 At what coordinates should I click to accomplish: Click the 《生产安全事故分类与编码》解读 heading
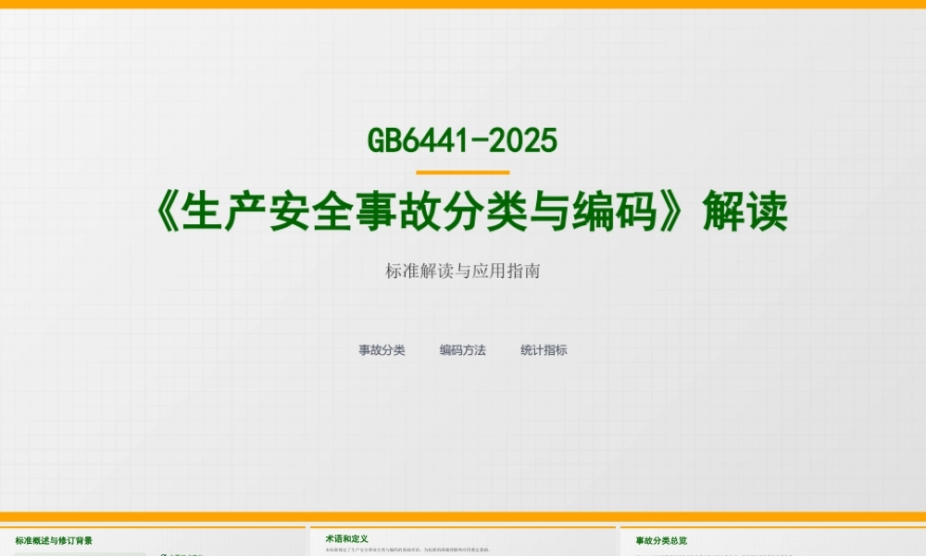pyautogui.click(x=470, y=211)
